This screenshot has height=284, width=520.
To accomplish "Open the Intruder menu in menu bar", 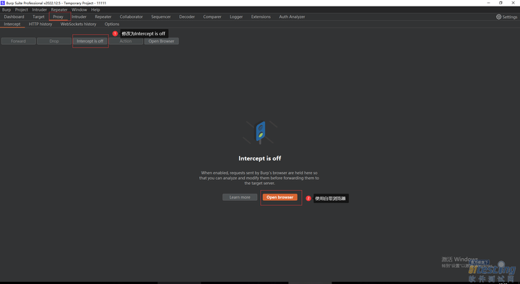I will [39, 9].
